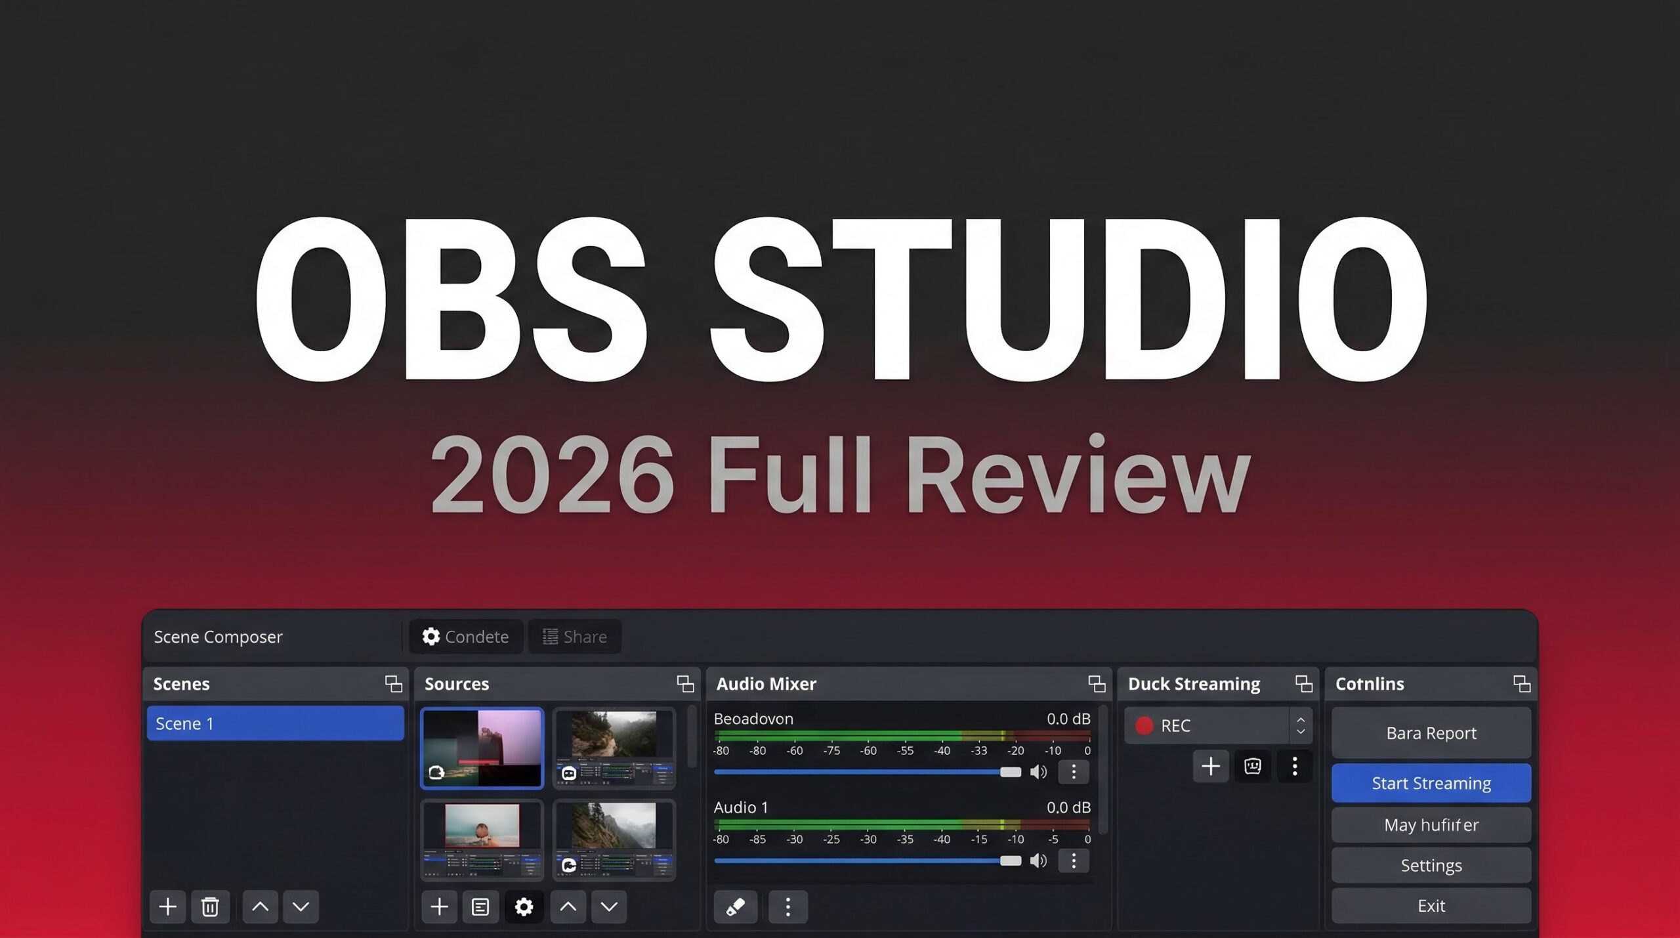1680x938 pixels.
Task: Delete the selected scene with trash icon
Action: [210, 906]
